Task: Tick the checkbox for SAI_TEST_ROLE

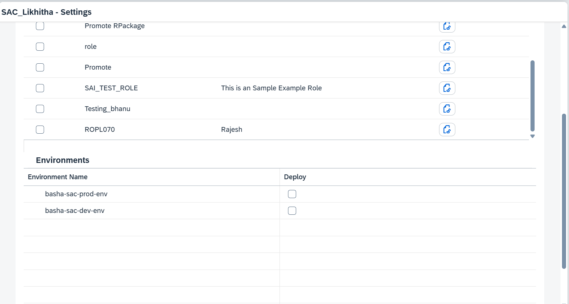Action: (40, 88)
